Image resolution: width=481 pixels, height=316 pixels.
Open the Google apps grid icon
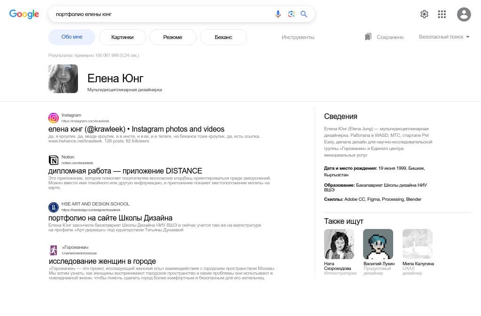pos(442,14)
